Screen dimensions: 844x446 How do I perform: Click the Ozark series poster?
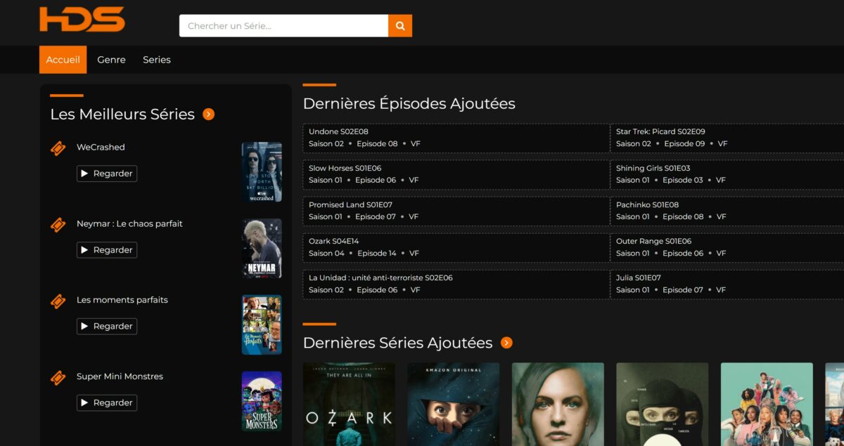[349, 405]
